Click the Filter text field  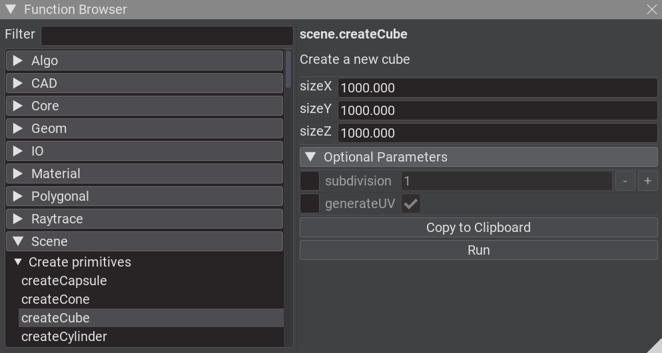(166, 35)
